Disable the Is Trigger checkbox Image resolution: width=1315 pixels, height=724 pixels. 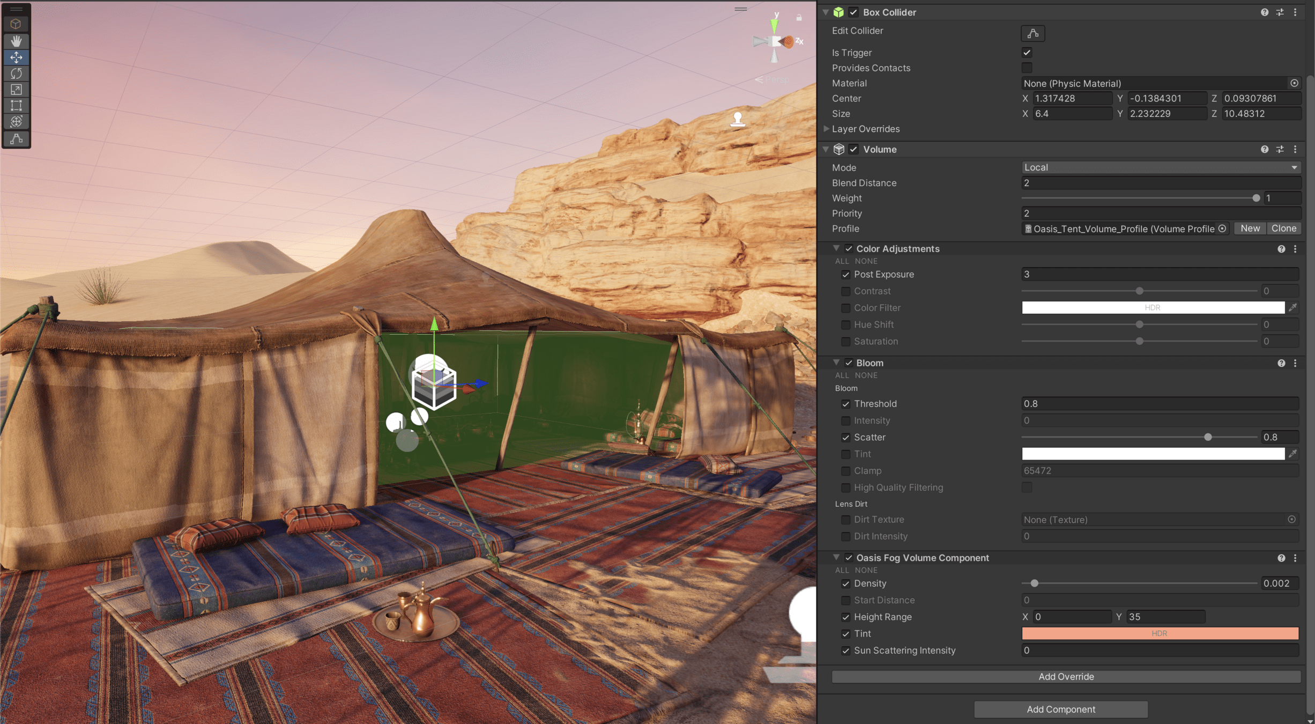pyautogui.click(x=1027, y=53)
